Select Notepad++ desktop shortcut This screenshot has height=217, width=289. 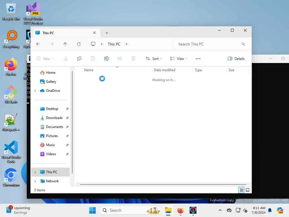(11, 122)
